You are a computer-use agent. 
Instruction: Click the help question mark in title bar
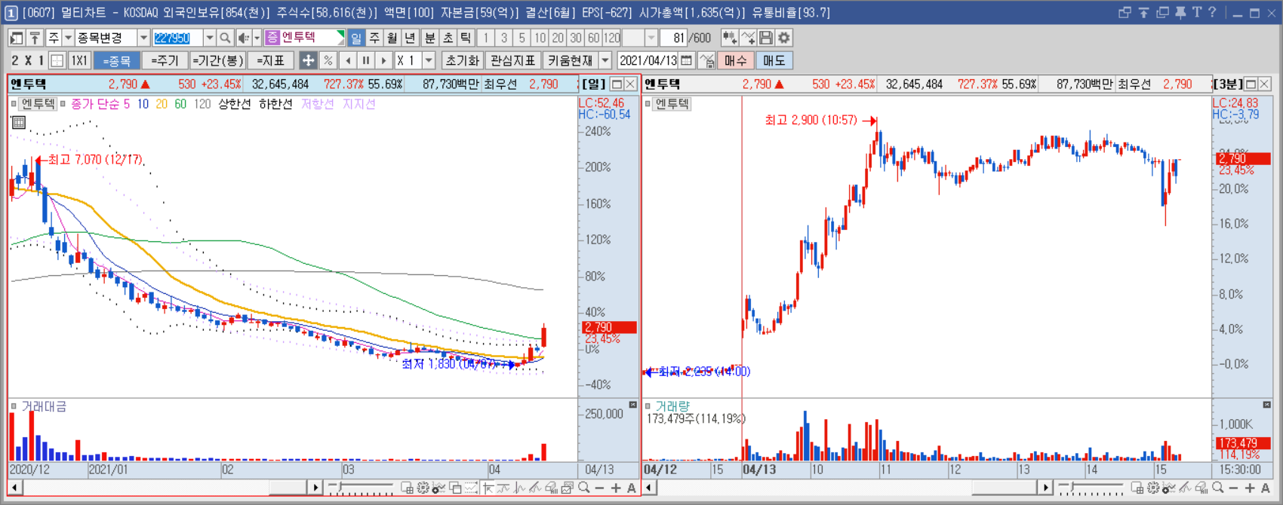tap(1212, 12)
